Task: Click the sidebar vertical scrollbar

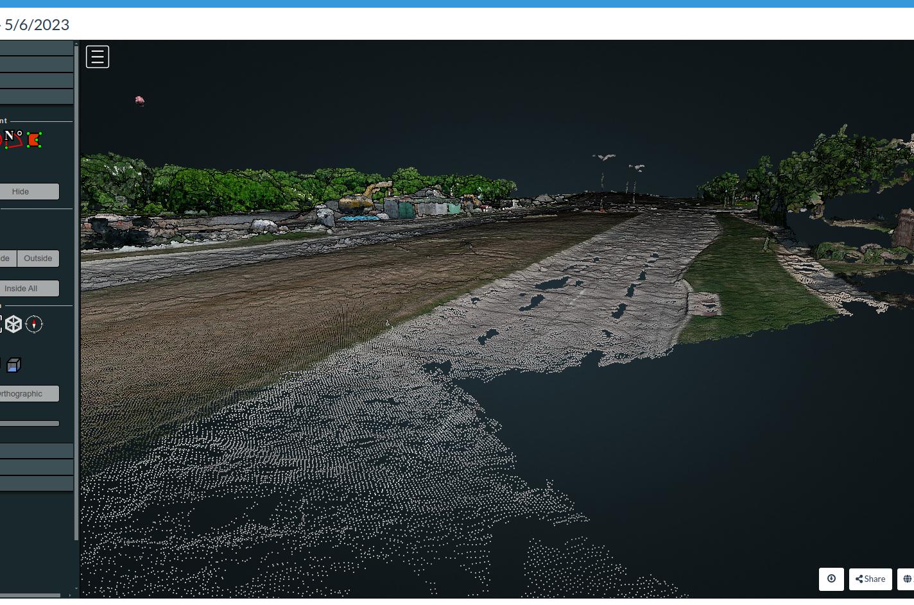Action: [76, 289]
